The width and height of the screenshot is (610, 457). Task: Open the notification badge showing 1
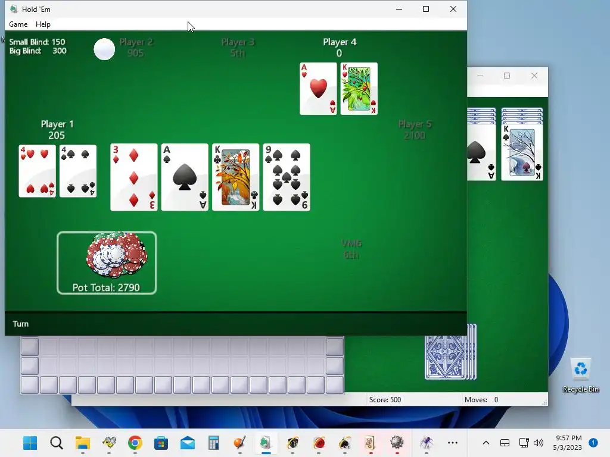tap(593, 443)
